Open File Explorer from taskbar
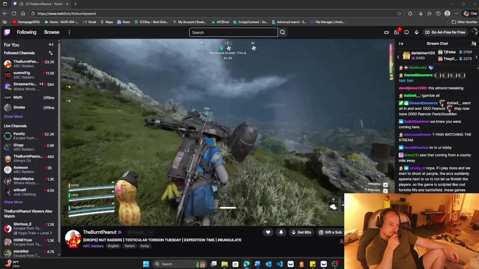The image size is (479, 269). pos(225,264)
